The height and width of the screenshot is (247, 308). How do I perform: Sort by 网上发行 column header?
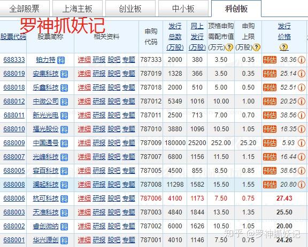point(197,37)
